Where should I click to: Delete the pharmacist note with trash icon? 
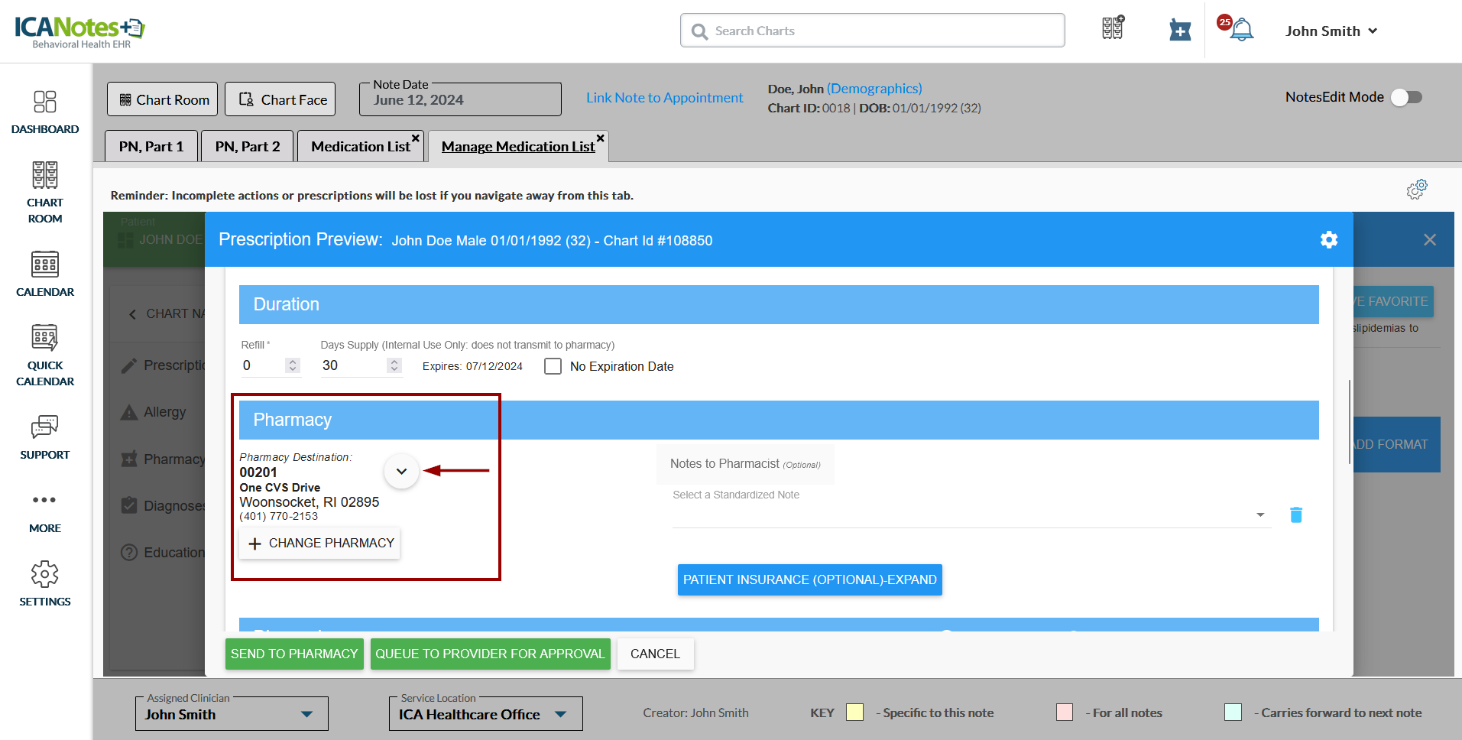point(1296,514)
